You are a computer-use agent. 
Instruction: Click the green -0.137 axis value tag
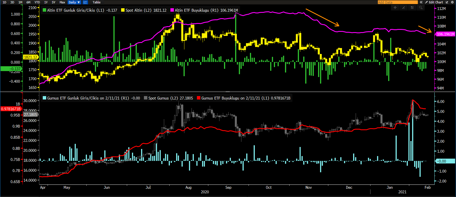[x=11, y=69]
